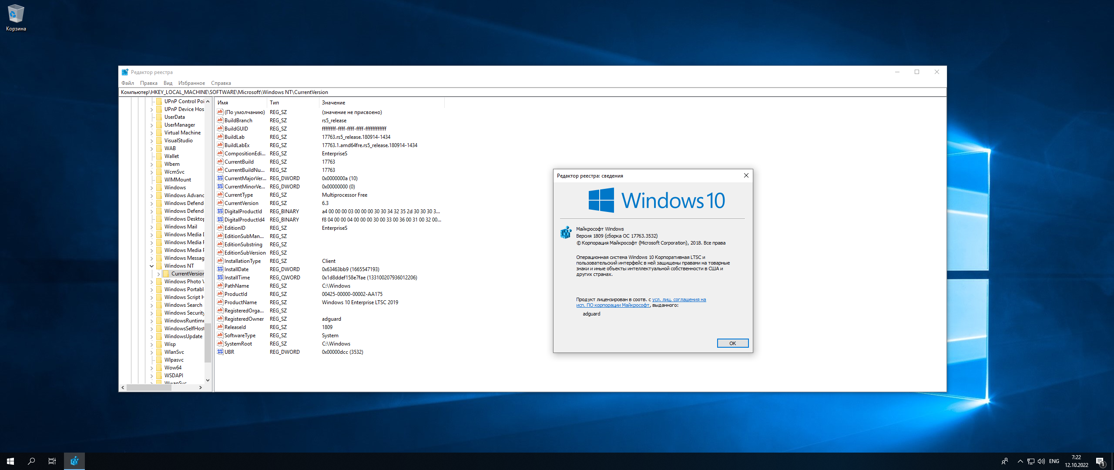Open the Windows Start menu
1114x470 pixels.
click(x=10, y=461)
